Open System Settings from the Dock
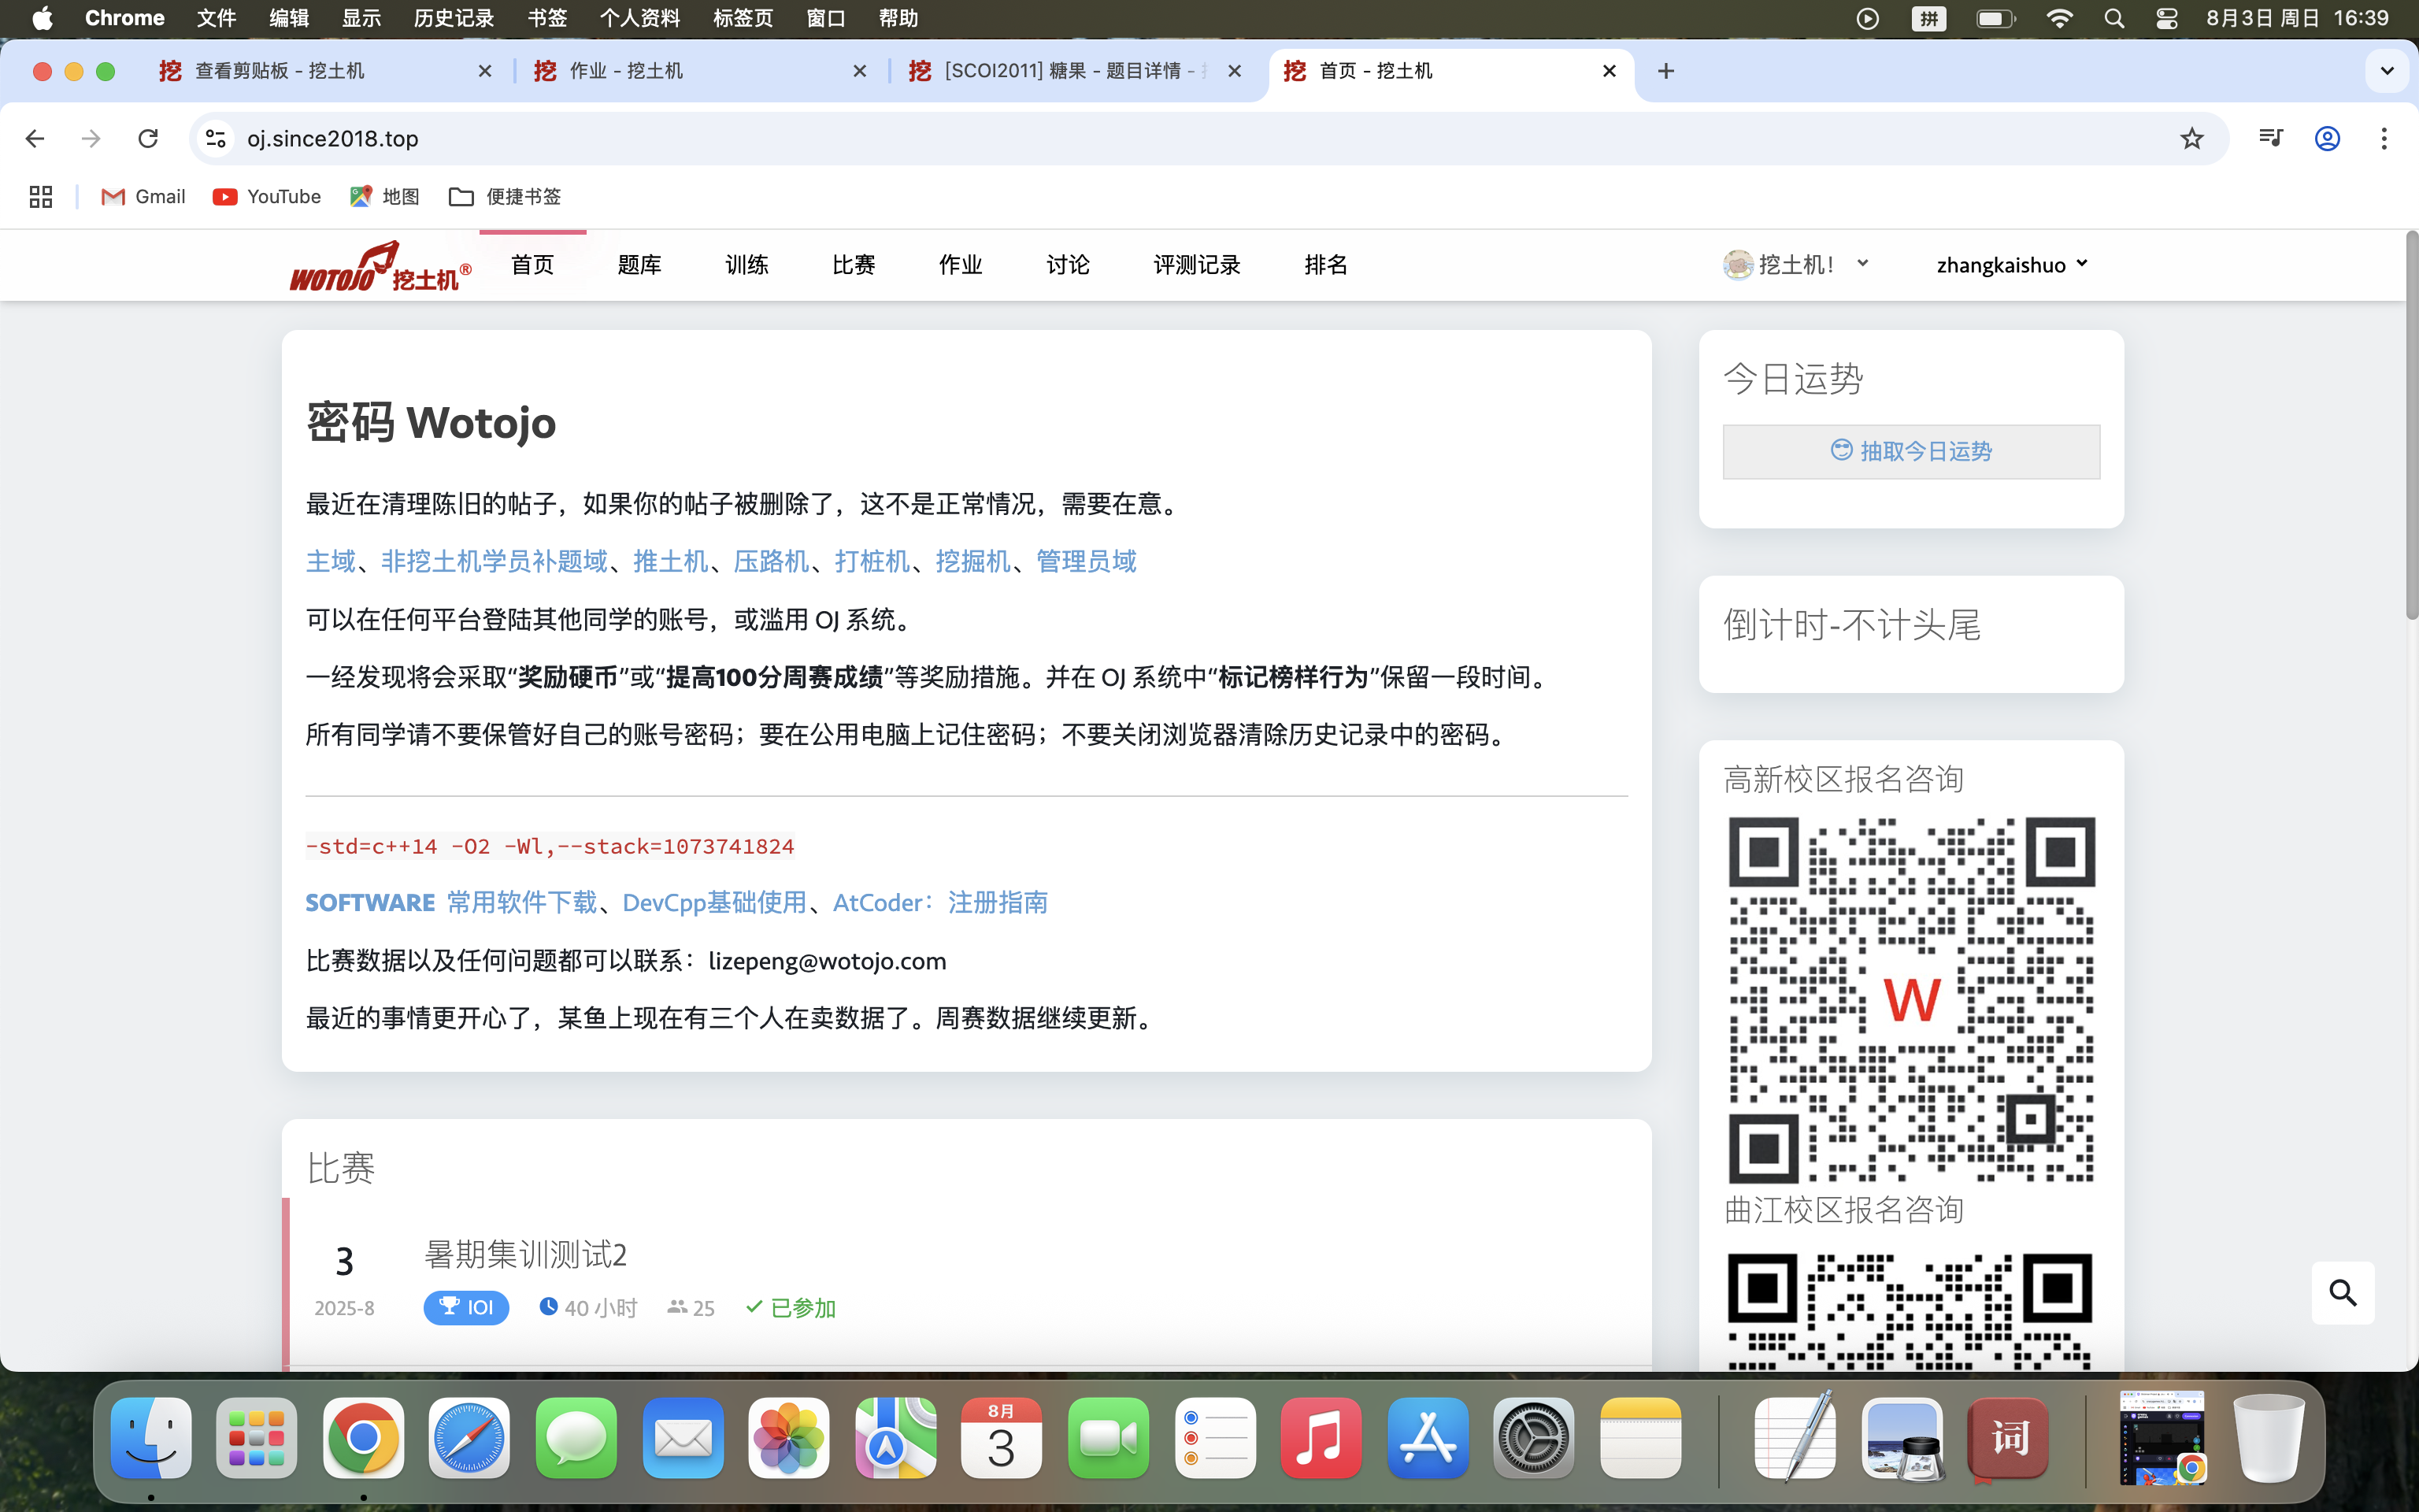The height and width of the screenshot is (1512, 2419). [x=1533, y=1438]
